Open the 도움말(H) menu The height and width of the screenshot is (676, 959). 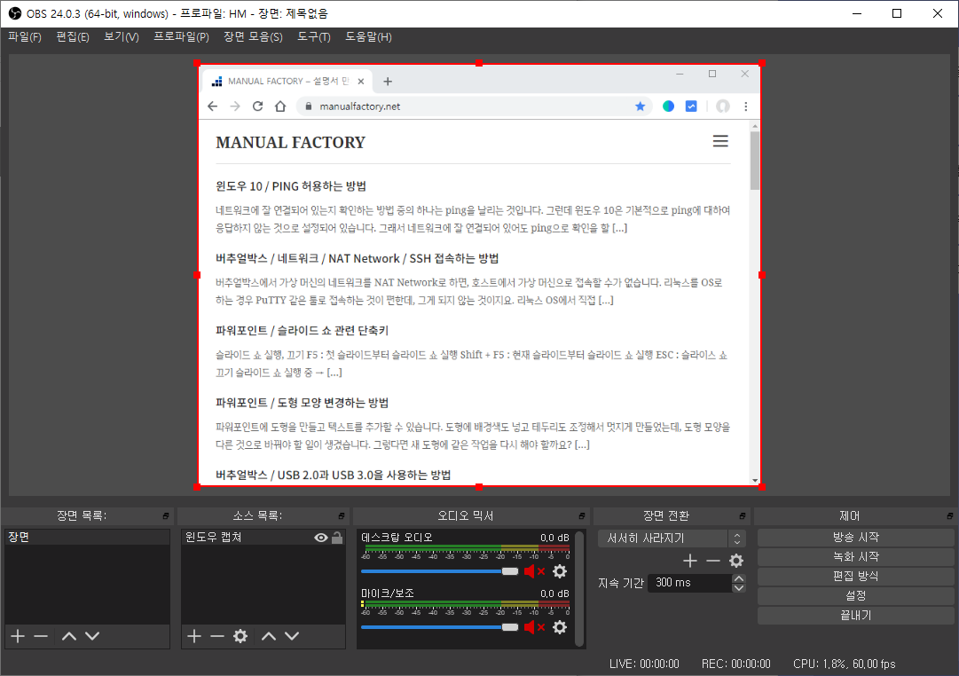(368, 36)
